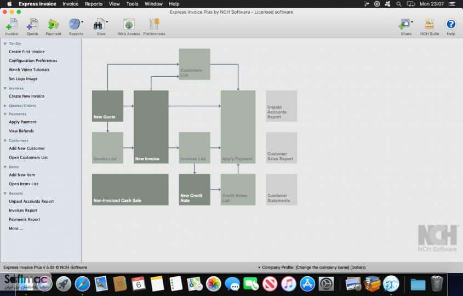Collapse the Reports sidebar section

(5, 193)
